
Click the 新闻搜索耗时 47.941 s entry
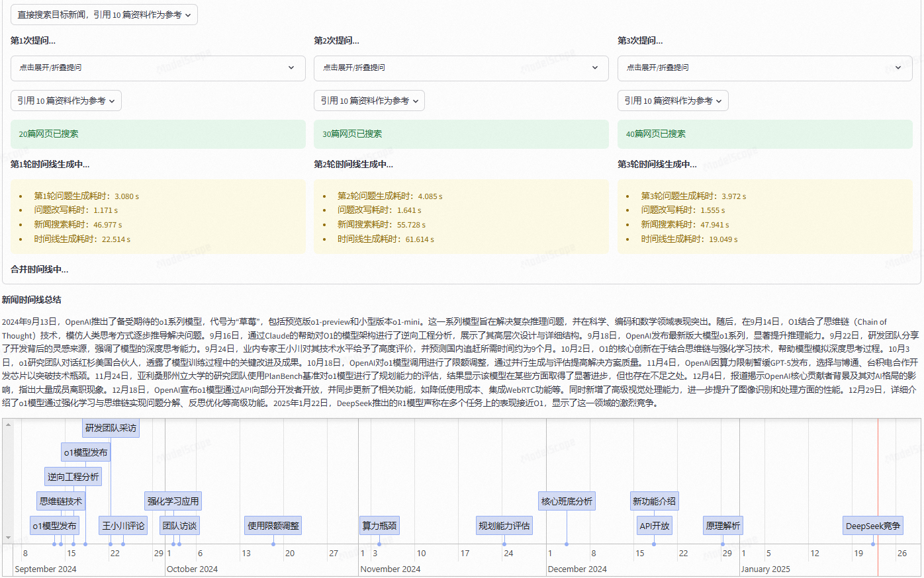coord(684,225)
